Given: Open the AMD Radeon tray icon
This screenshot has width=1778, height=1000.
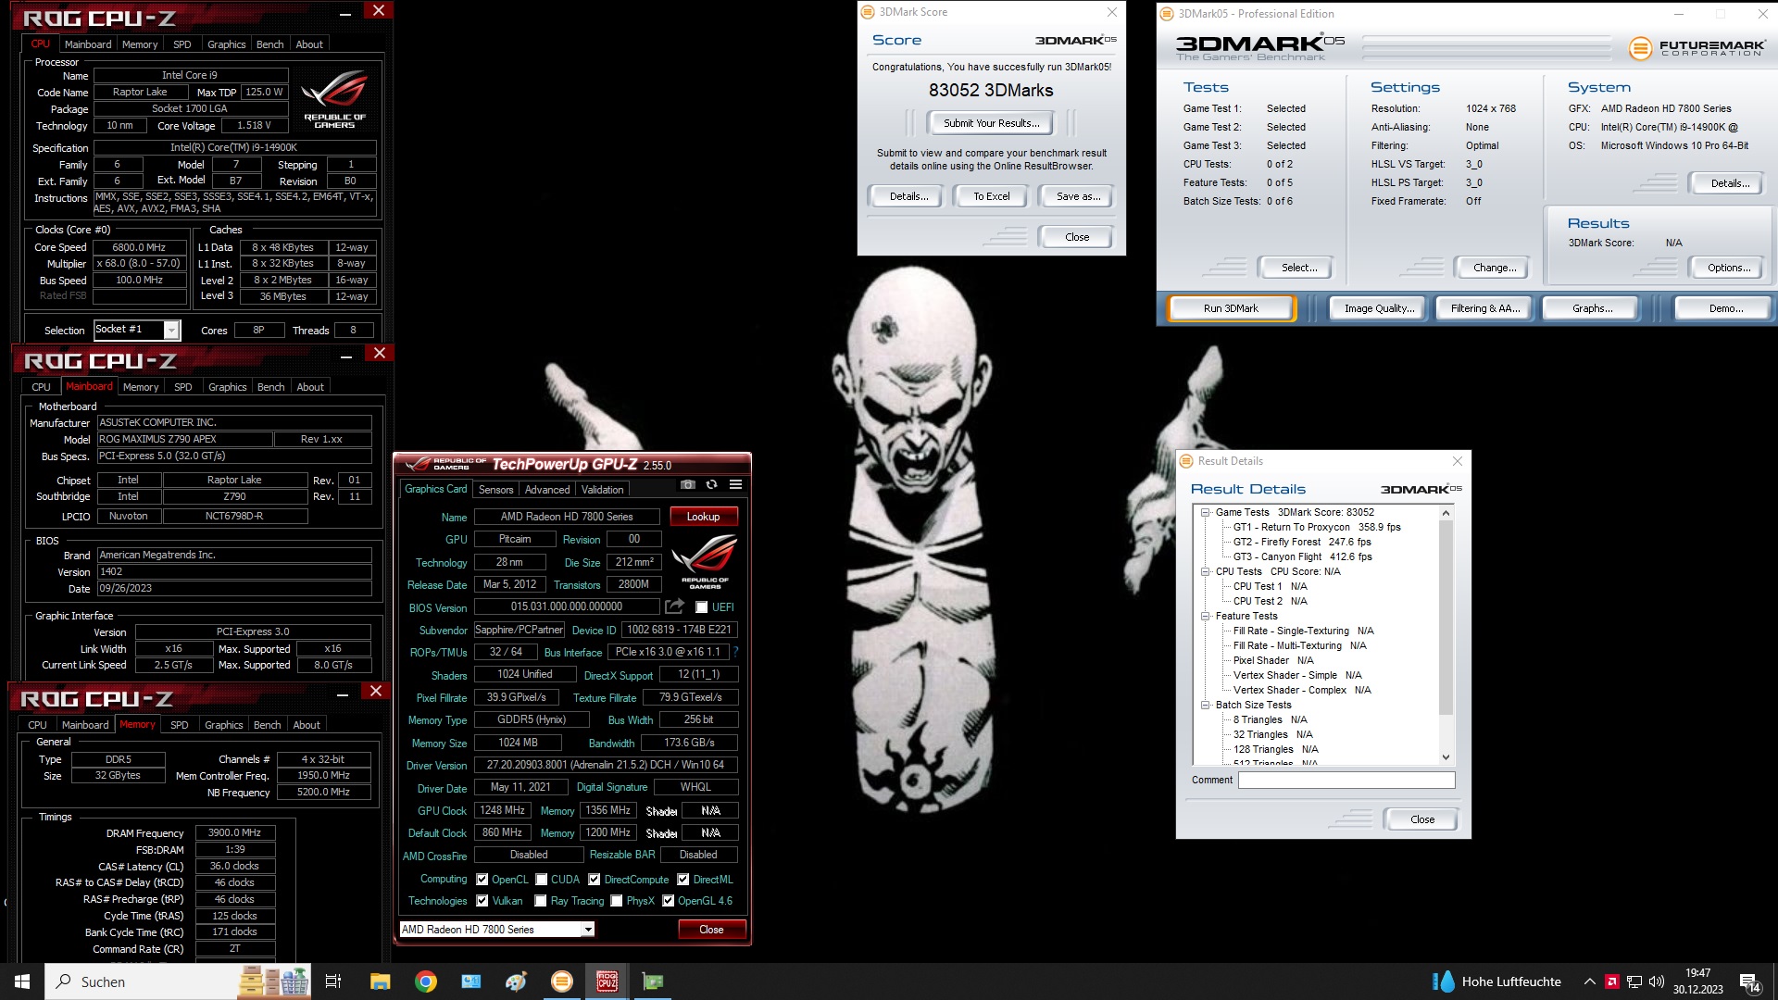Looking at the screenshot, I should pos(1611,981).
